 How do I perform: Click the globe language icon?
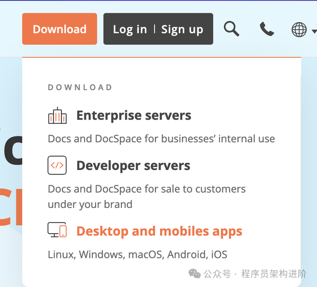(299, 30)
